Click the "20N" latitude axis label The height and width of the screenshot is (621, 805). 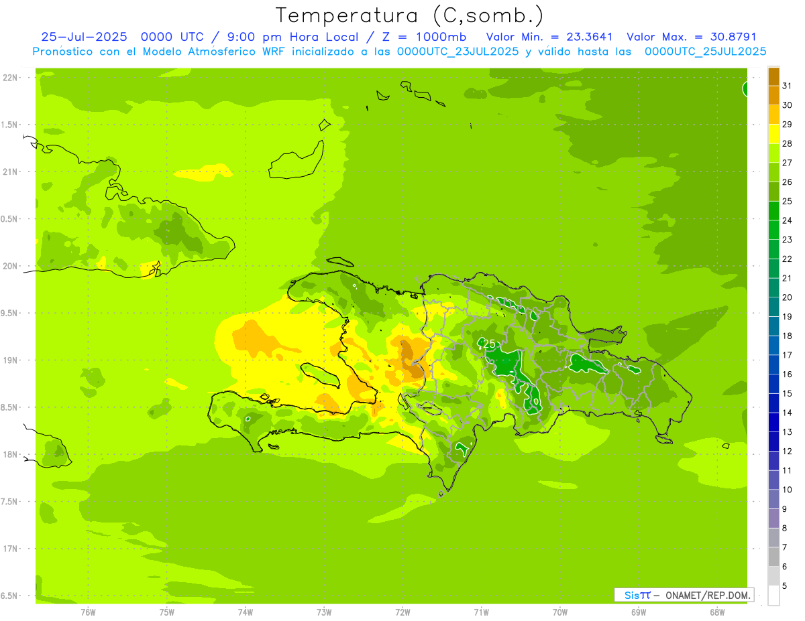[10, 266]
